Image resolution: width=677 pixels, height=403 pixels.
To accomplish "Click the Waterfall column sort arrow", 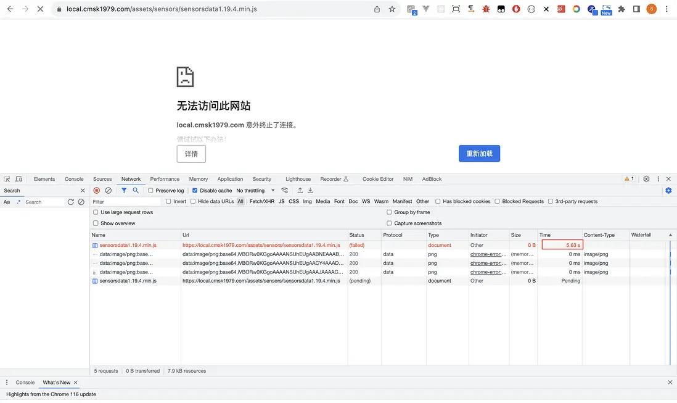I will pos(670,235).
